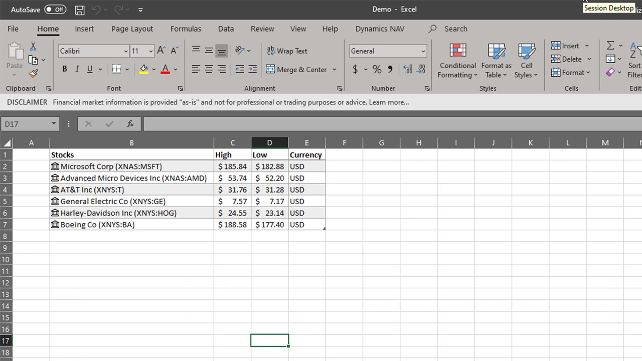The height and width of the screenshot is (361, 642).
Task: Open the font size 11 dropdown
Action: click(150, 51)
